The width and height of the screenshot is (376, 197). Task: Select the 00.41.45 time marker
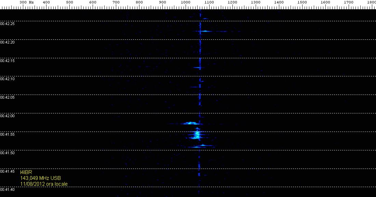coord(8,172)
